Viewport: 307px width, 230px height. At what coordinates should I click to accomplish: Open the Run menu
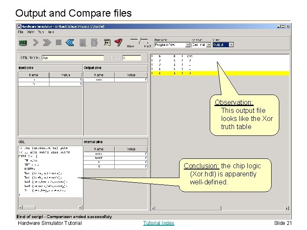coord(41,32)
